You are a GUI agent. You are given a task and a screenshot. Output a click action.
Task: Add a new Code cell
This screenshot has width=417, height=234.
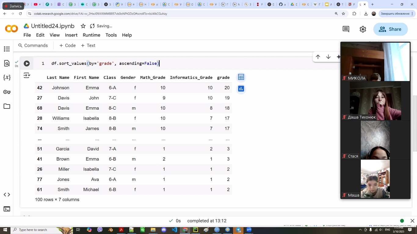67,45
